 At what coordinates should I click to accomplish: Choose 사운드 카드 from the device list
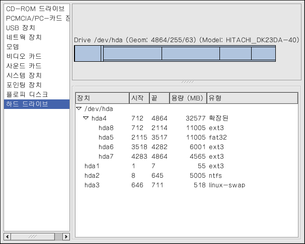pyautogui.click(x=24, y=66)
